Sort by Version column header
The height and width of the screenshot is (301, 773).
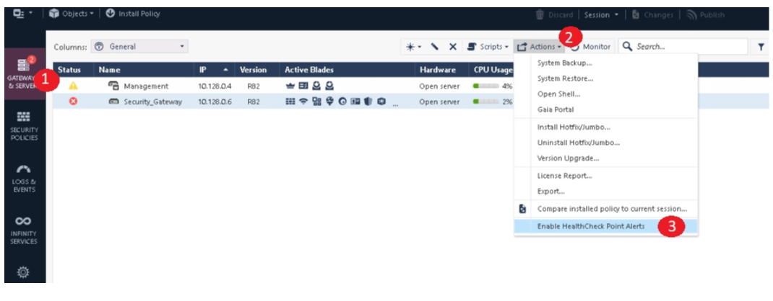[x=253, y=71]
